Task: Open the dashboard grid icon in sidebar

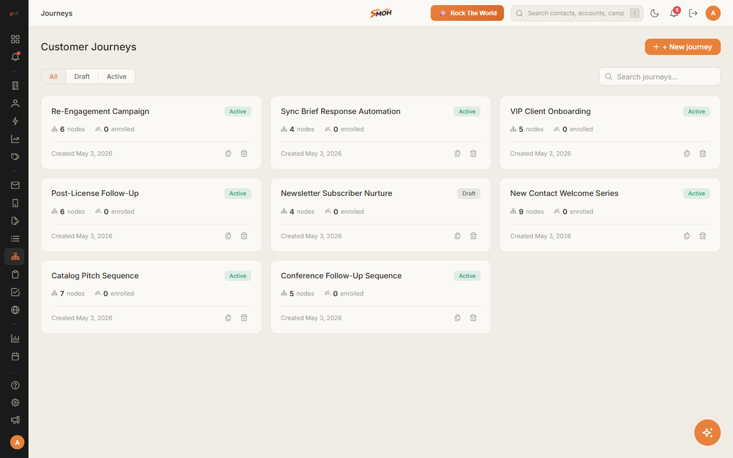Action: (15, 39)
